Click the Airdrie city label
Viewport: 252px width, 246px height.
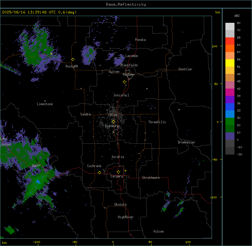118,157
